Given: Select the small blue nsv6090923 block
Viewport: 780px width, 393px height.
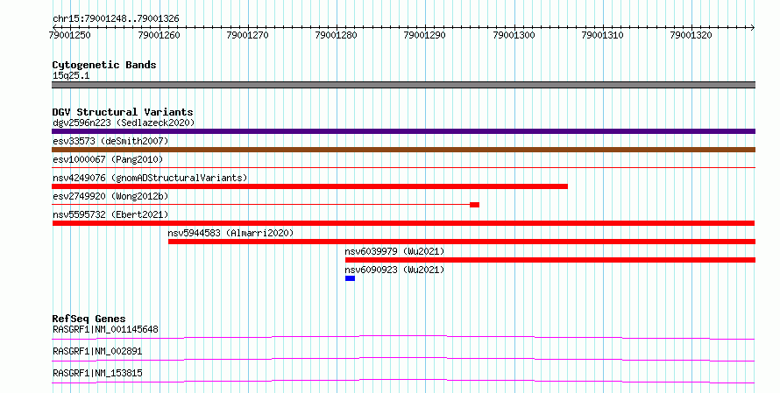Looking at the screenshot, I should 351,278.
